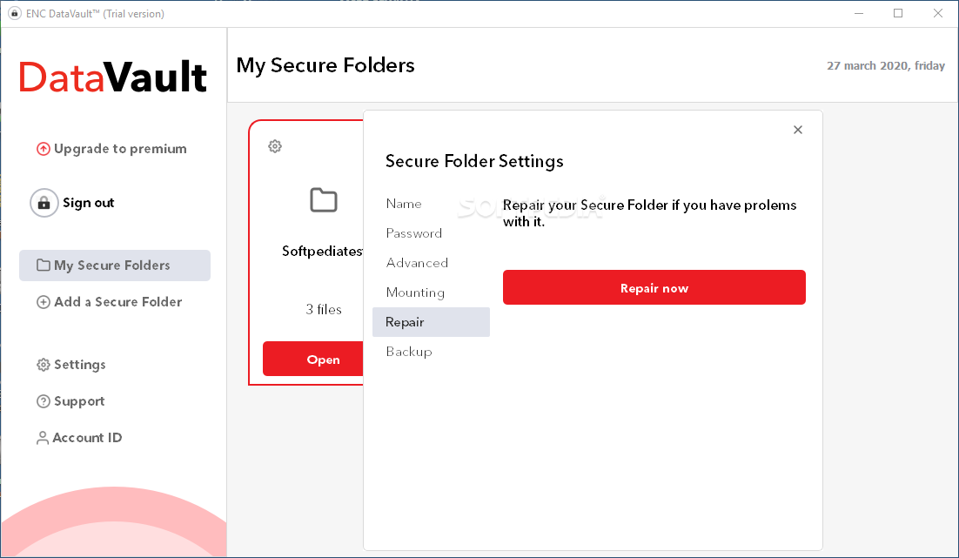Click the Repair now button
Screen dimensions: 959x558
click(654, 287)
